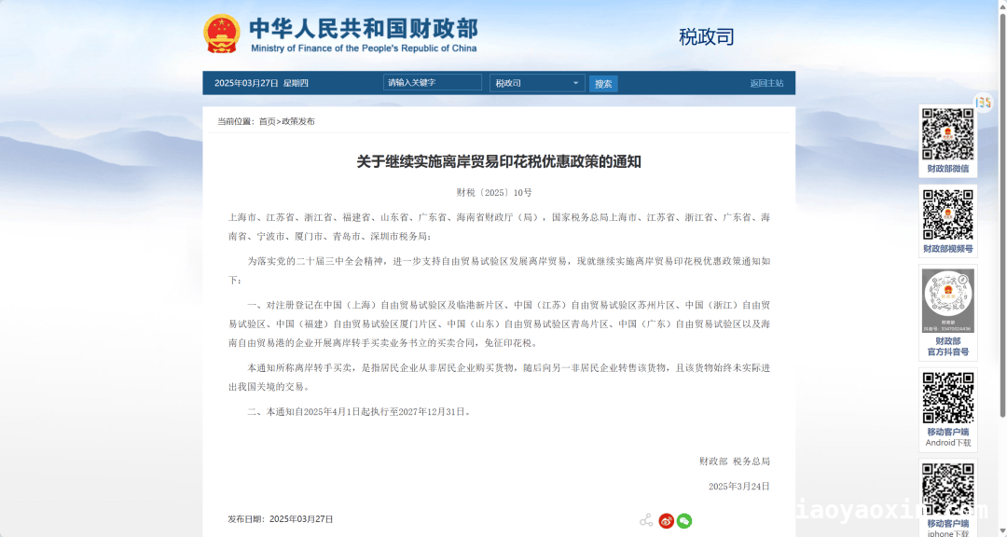Viewport: 1007px width, 537px height.
Task: Focus the 请输入关键字 search field
Action: tap(433, 82)
